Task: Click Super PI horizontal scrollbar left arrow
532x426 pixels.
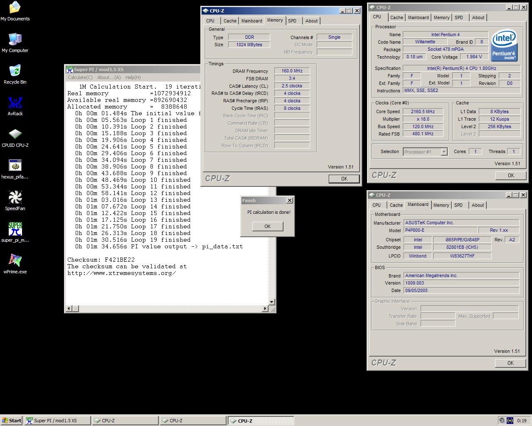Action: click(69, 309)
